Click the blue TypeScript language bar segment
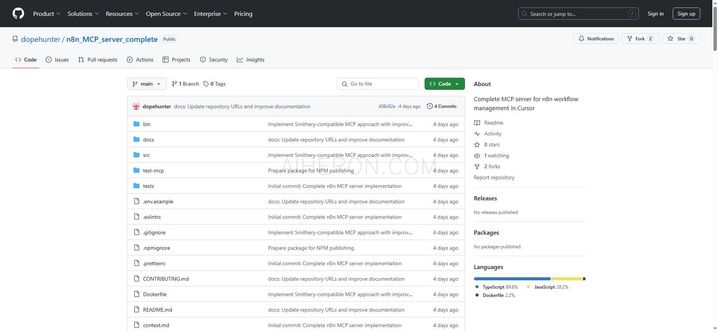Viewport: 718px width, 332px height. click(x=512, y=279)
